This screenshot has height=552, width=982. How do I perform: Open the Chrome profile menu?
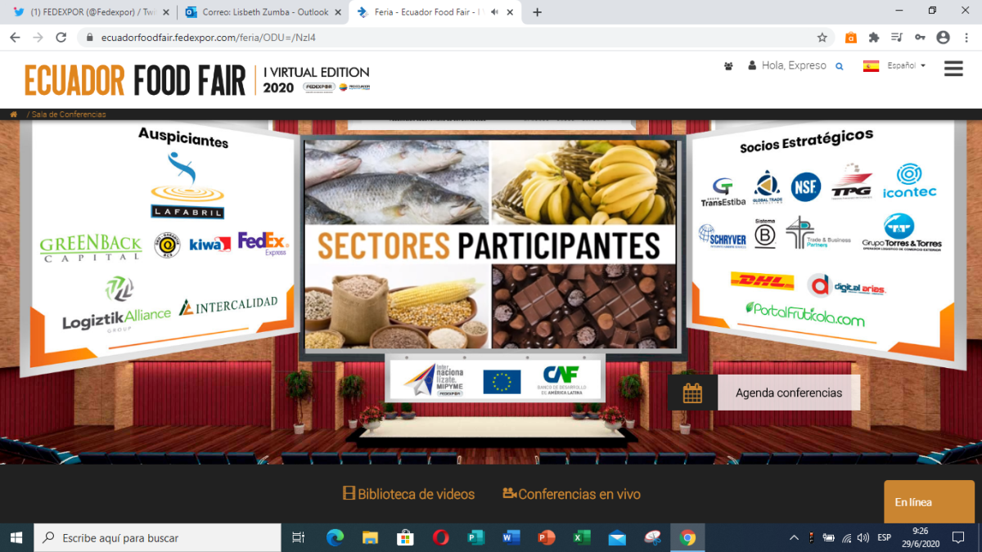coord(944,37)
